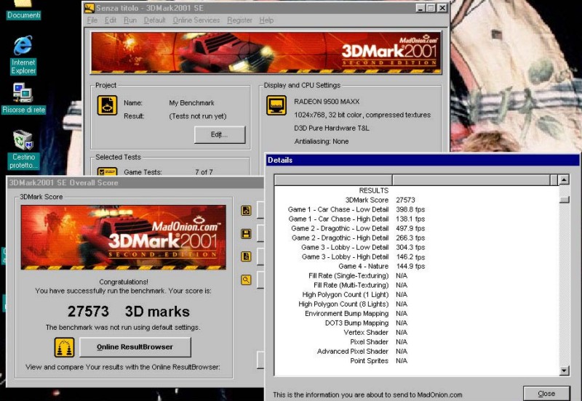Screen dimensions: 582x401
Task: Select Fill Rate (Single-Texturing) row
Action: [x=416, y=276]
